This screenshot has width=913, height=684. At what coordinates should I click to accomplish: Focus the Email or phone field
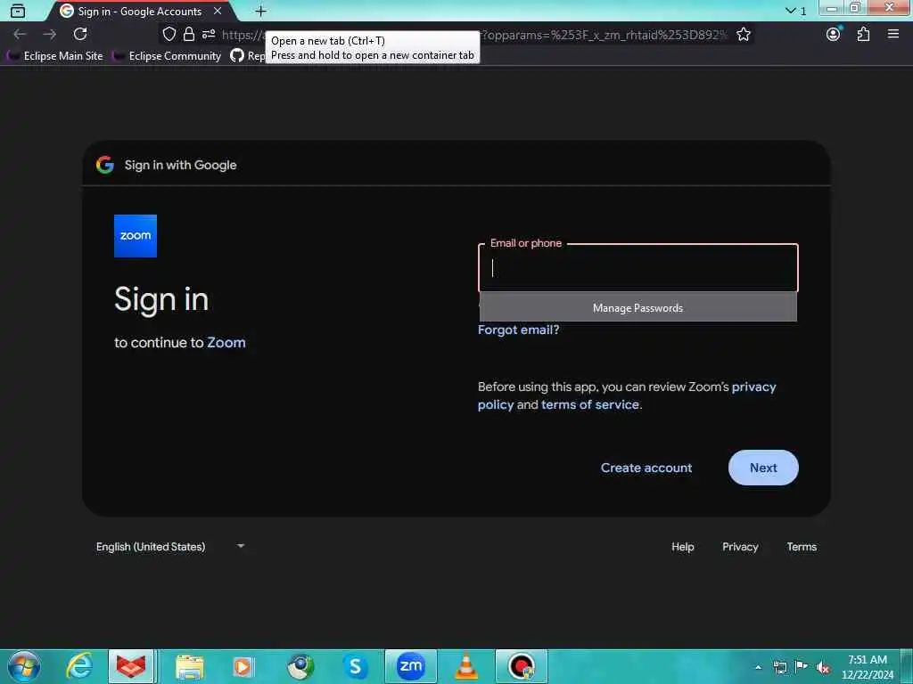click(x=638, y=268)
